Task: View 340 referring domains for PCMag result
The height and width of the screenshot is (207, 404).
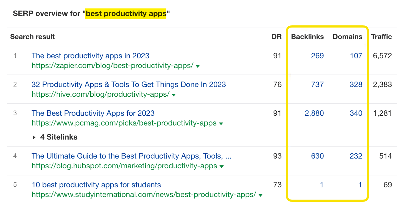Action: 356,113
